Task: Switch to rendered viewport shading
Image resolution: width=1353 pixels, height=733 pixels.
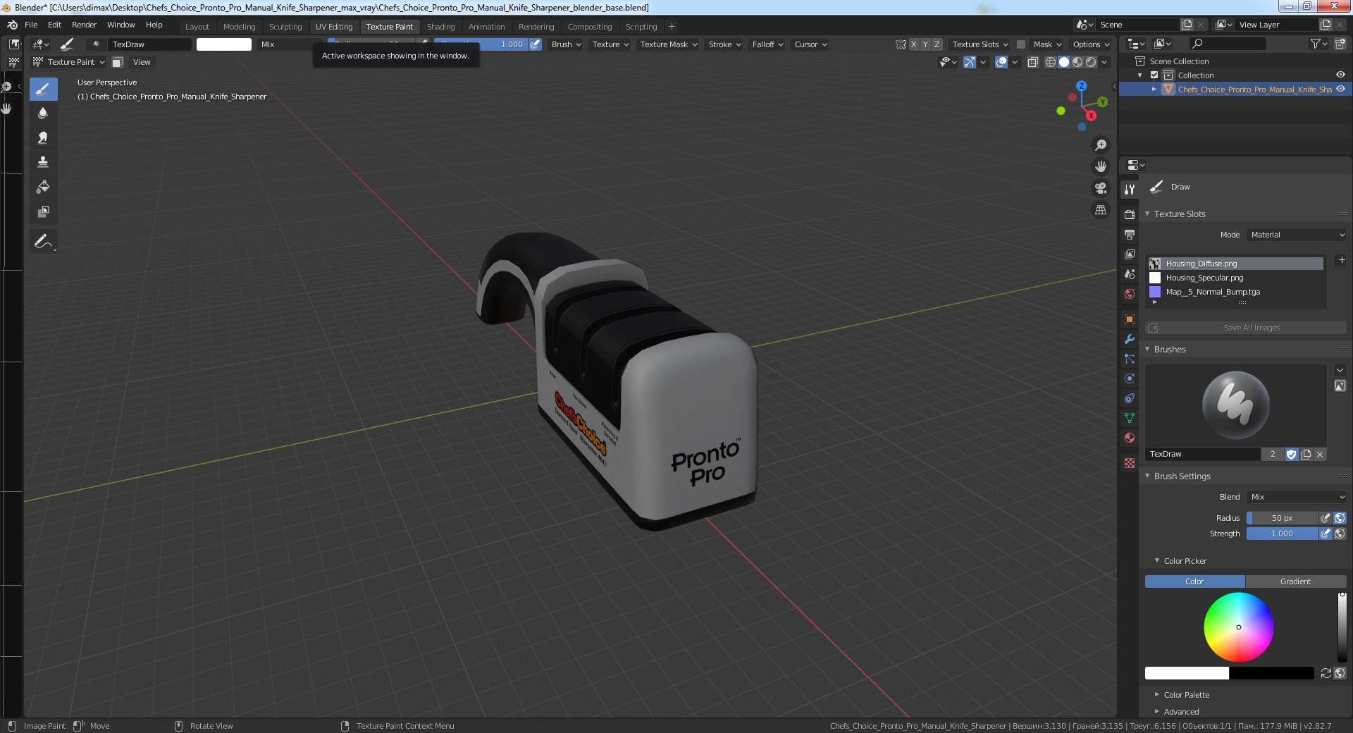Action: tap(1091, 62)
